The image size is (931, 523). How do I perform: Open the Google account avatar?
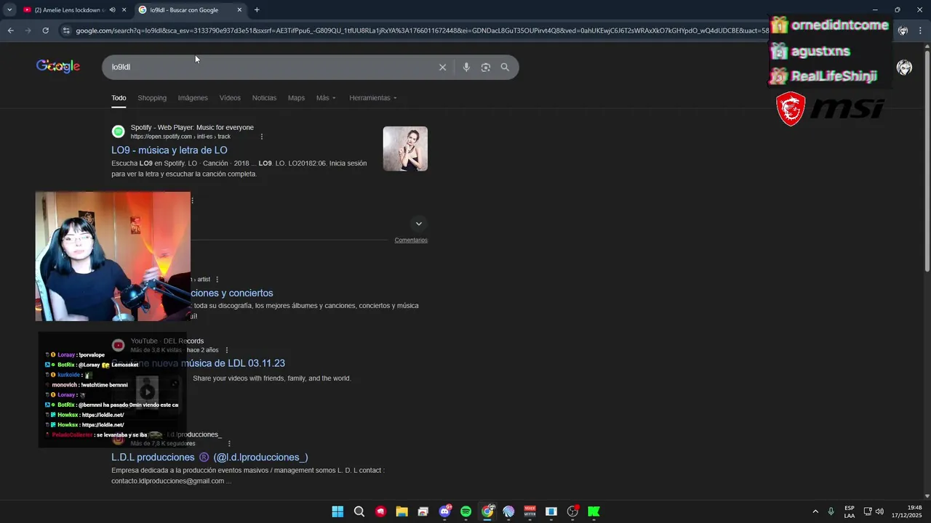tap(904, 68)
